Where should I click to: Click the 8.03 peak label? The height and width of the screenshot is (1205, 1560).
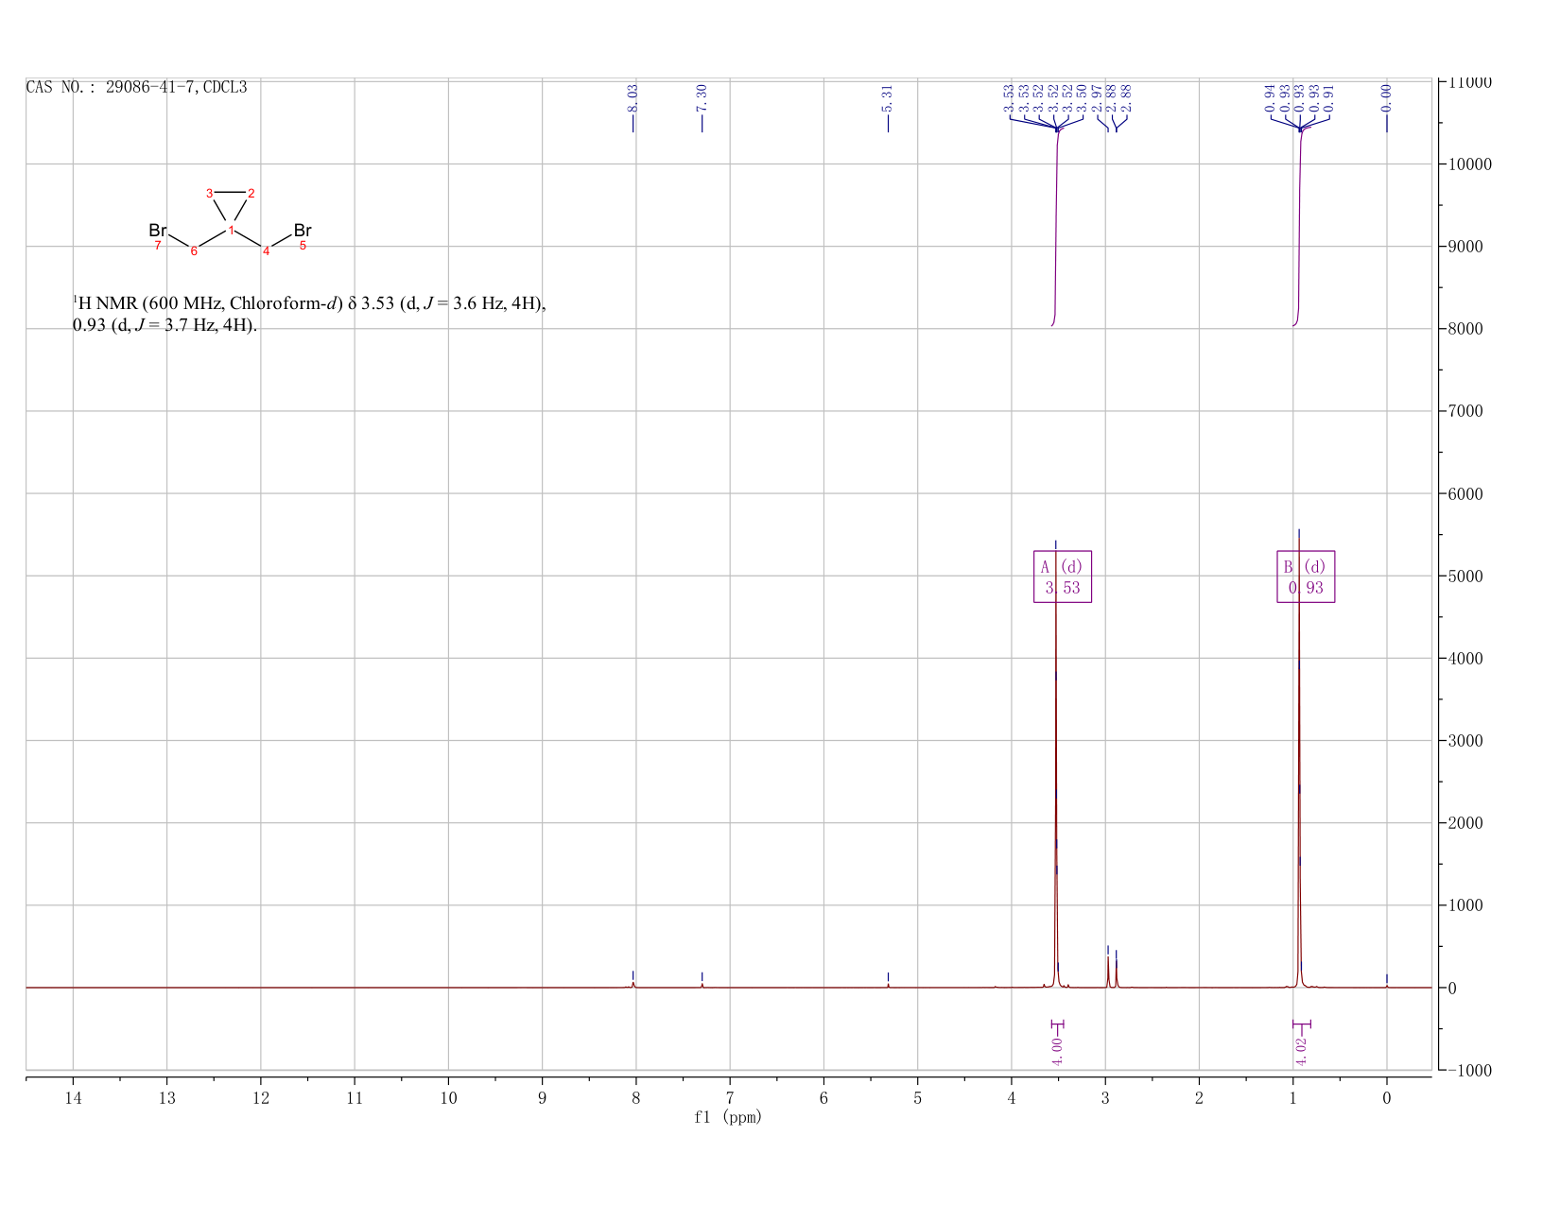[633, 96]
